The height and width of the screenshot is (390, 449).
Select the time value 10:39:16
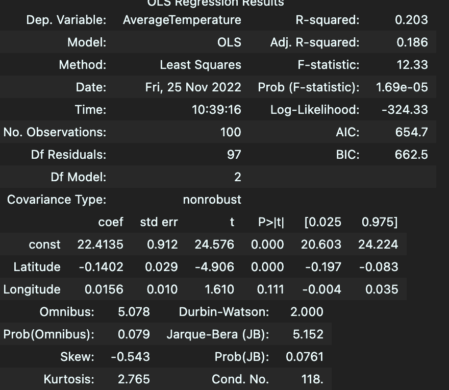click(216, 110)
